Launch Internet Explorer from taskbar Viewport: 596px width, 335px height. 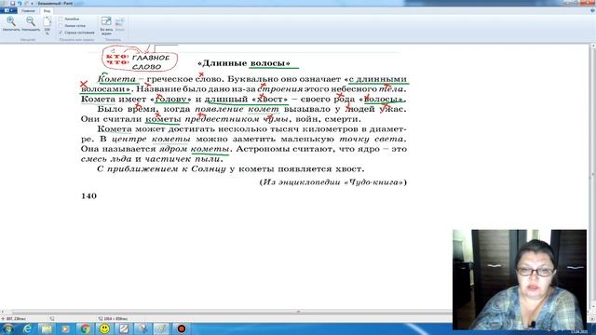coord(27,328)
